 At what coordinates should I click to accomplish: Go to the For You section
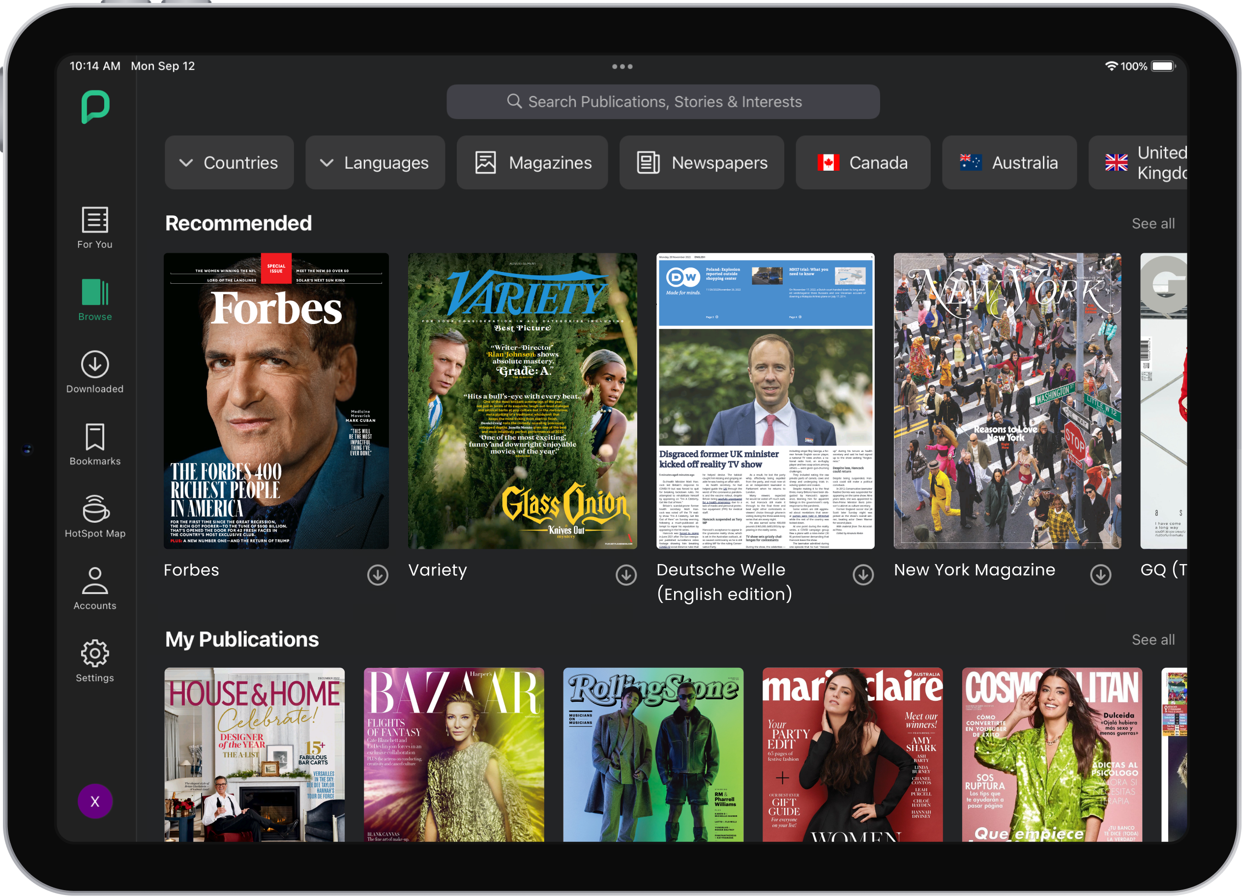pyautogui.click(x=95, y=228)
